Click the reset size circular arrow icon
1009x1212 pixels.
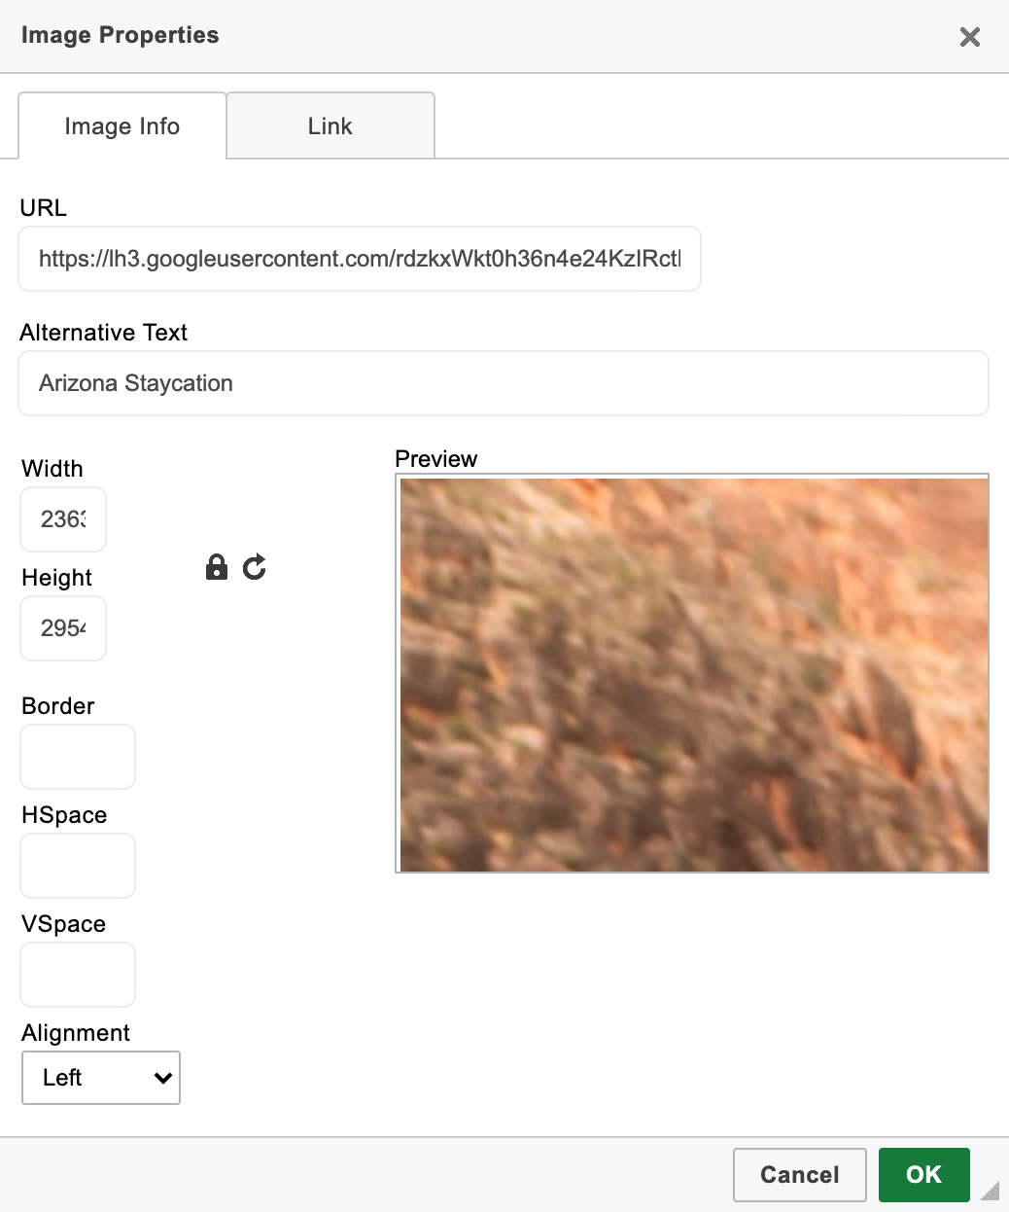click(x=255, y=567)
